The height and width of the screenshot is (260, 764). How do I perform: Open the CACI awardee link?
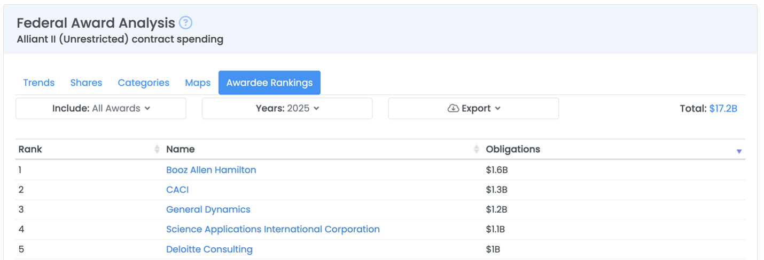click(177, 190)
